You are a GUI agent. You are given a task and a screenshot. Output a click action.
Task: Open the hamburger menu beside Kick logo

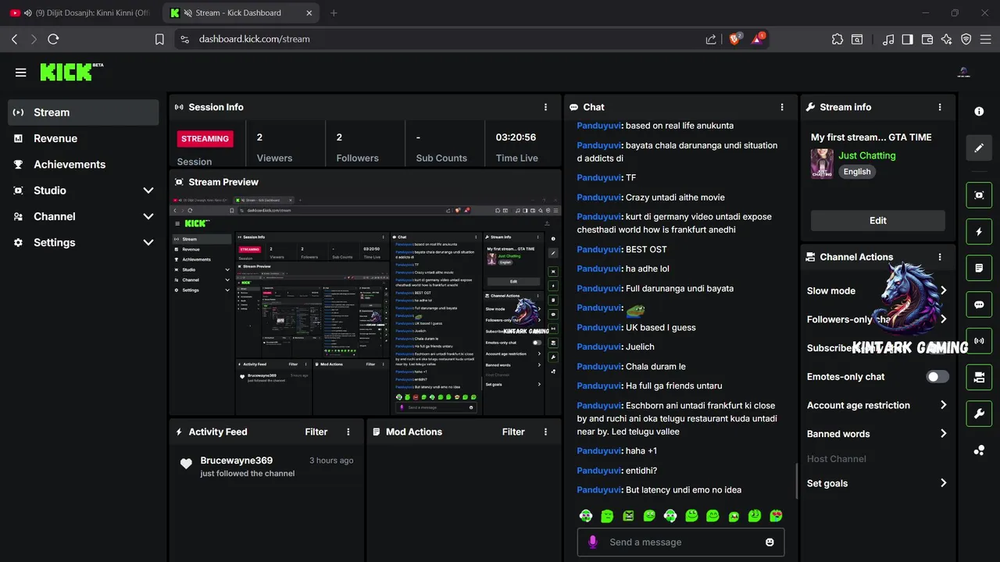pos(21,73)
